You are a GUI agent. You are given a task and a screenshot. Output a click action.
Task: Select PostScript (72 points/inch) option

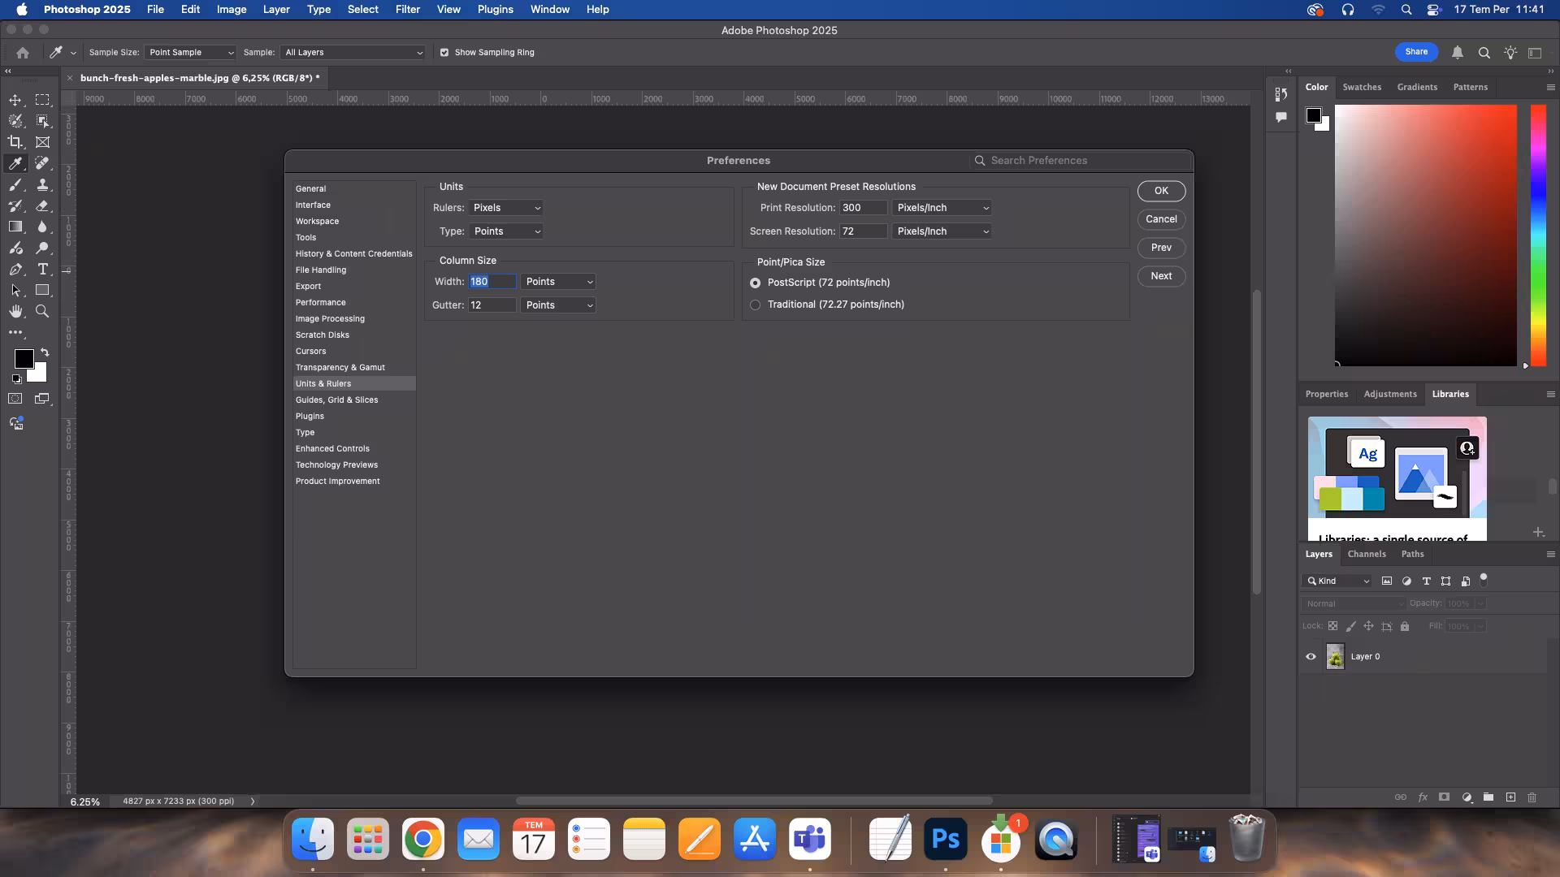pos(756,283)
